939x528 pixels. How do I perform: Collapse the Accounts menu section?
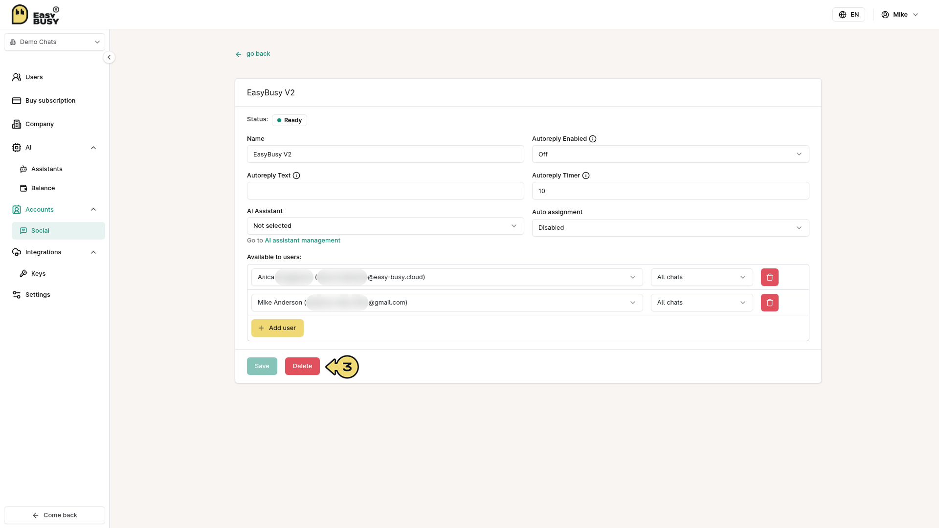93,210
